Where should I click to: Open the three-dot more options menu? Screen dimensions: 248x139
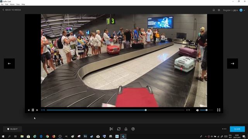[x=224, y=129]
